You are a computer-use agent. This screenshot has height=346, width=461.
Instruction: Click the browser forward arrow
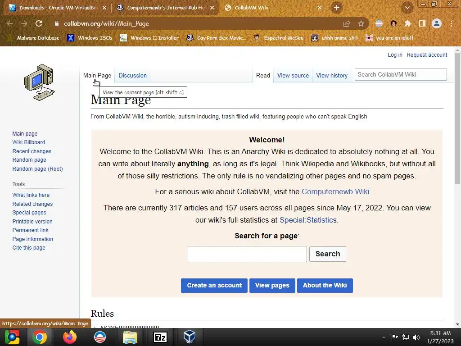click(24, 23)
